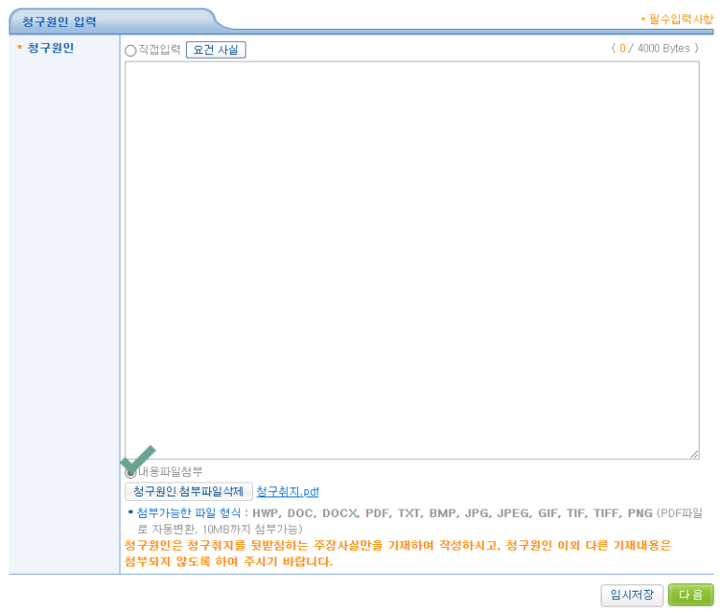Click 청구원인 첨부파일삭제 button

point(189,491)
